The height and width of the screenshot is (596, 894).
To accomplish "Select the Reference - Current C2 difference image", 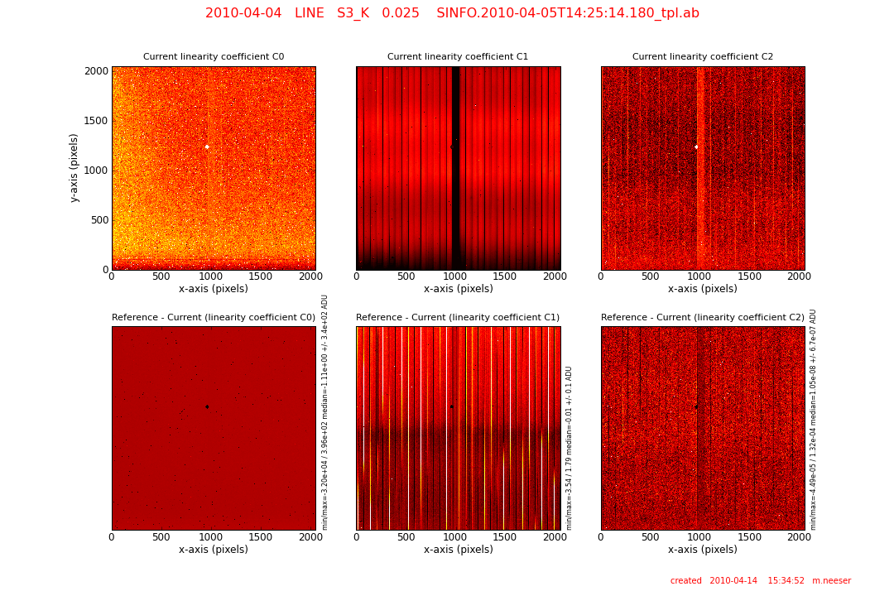I will pos(703,428).
